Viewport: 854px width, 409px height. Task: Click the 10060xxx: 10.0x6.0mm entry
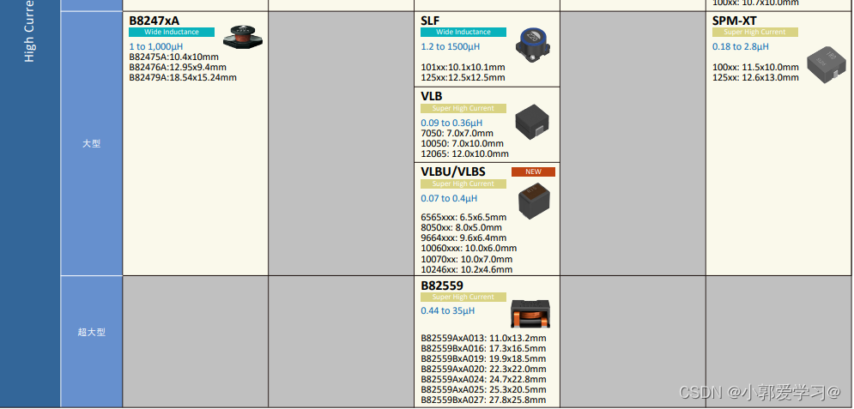point(469,248)
